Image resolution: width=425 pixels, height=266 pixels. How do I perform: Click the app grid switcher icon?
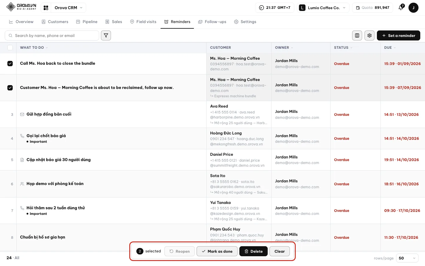(46, 8)
